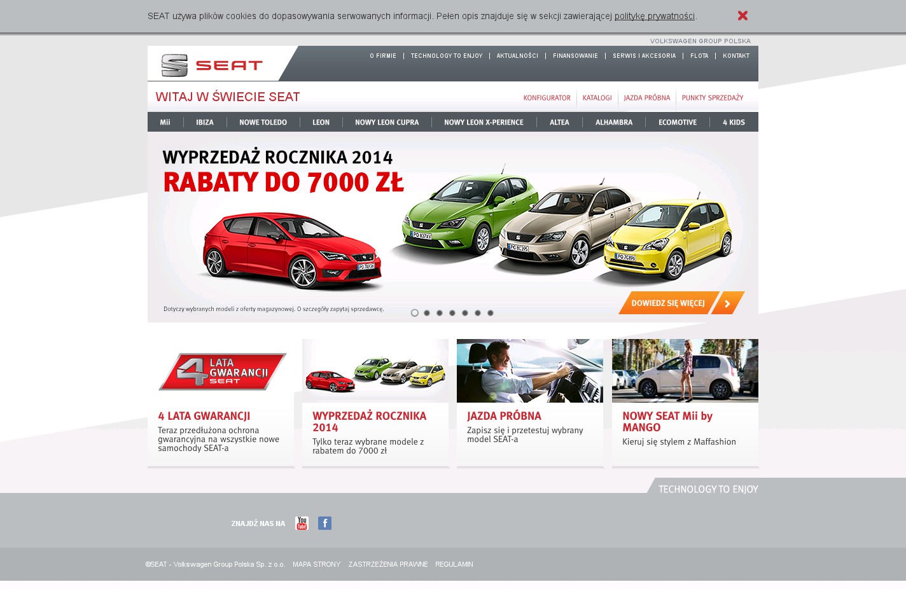Click the 4 Lata Gwarancji badge image
906x589 pixels.
click(221, 371)
